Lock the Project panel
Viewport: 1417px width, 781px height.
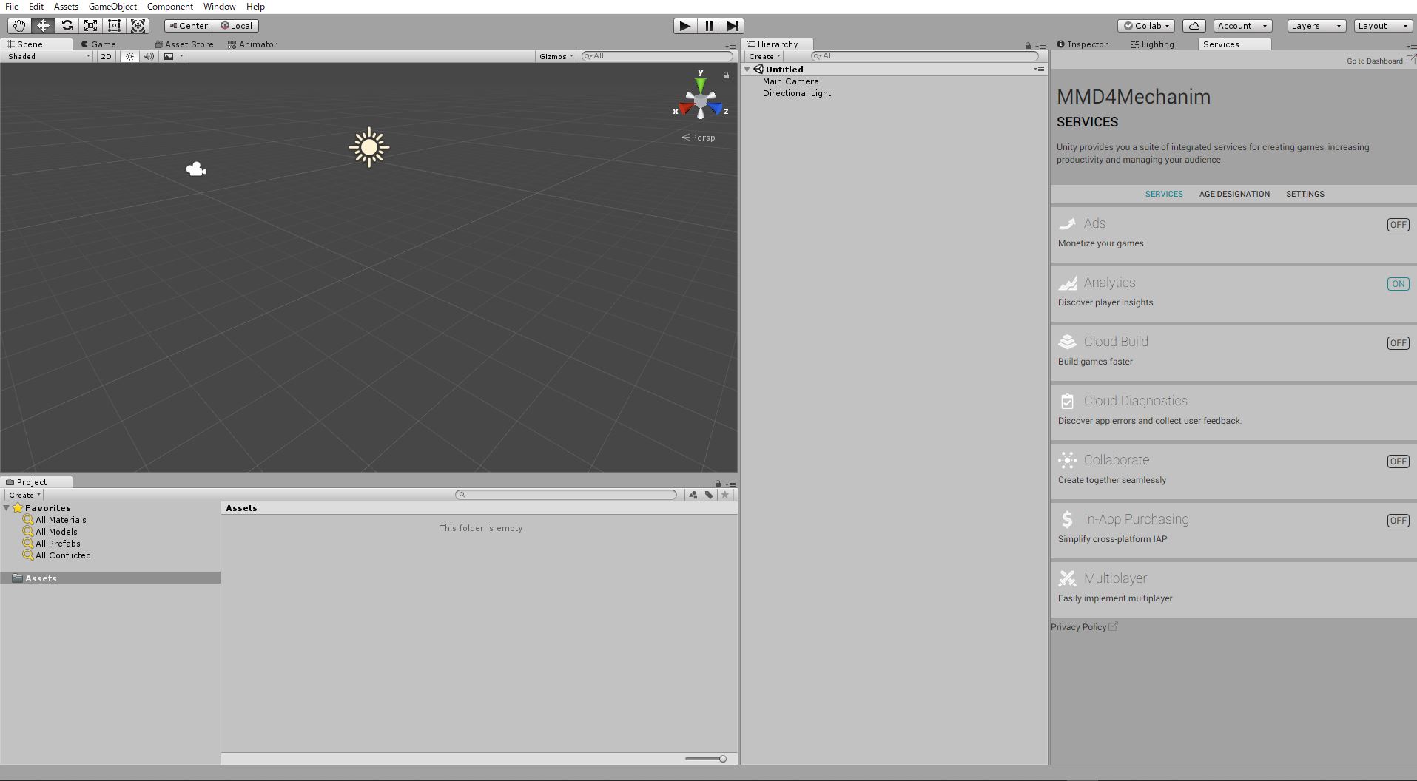pyautogui.click(x=717, y=484)
